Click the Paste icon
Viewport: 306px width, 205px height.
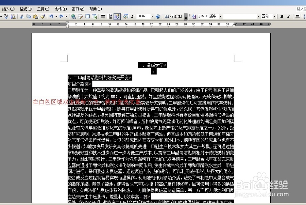[36, 16]
